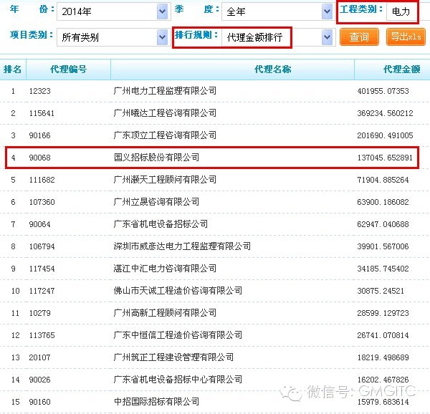
Task: Click amount 28599.129723
Action: coord(383,313)
